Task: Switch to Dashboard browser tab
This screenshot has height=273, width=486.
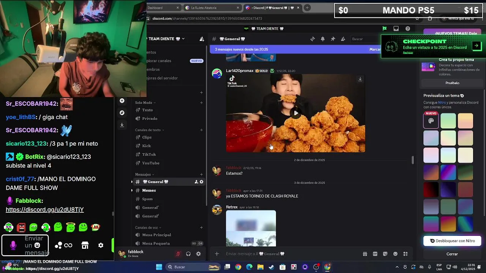Action: 163,8
